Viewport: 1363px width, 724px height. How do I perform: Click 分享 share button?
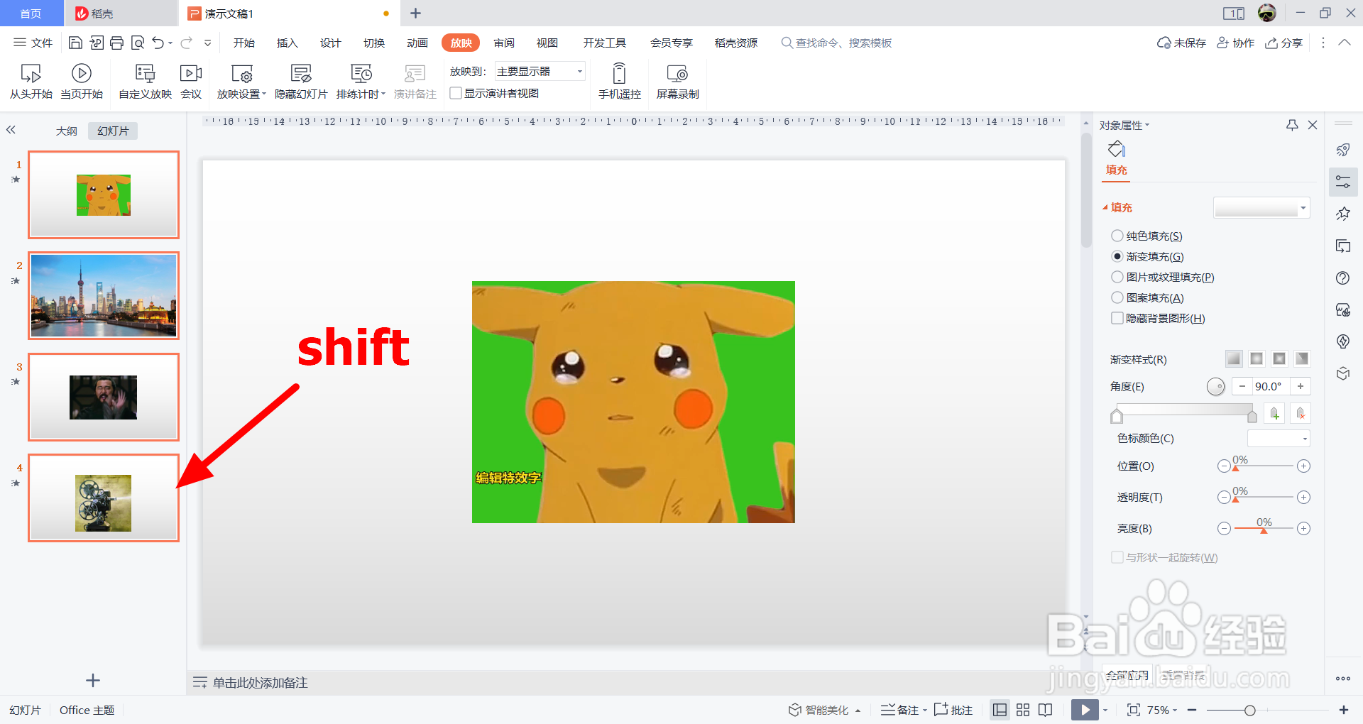point(1284,43)
